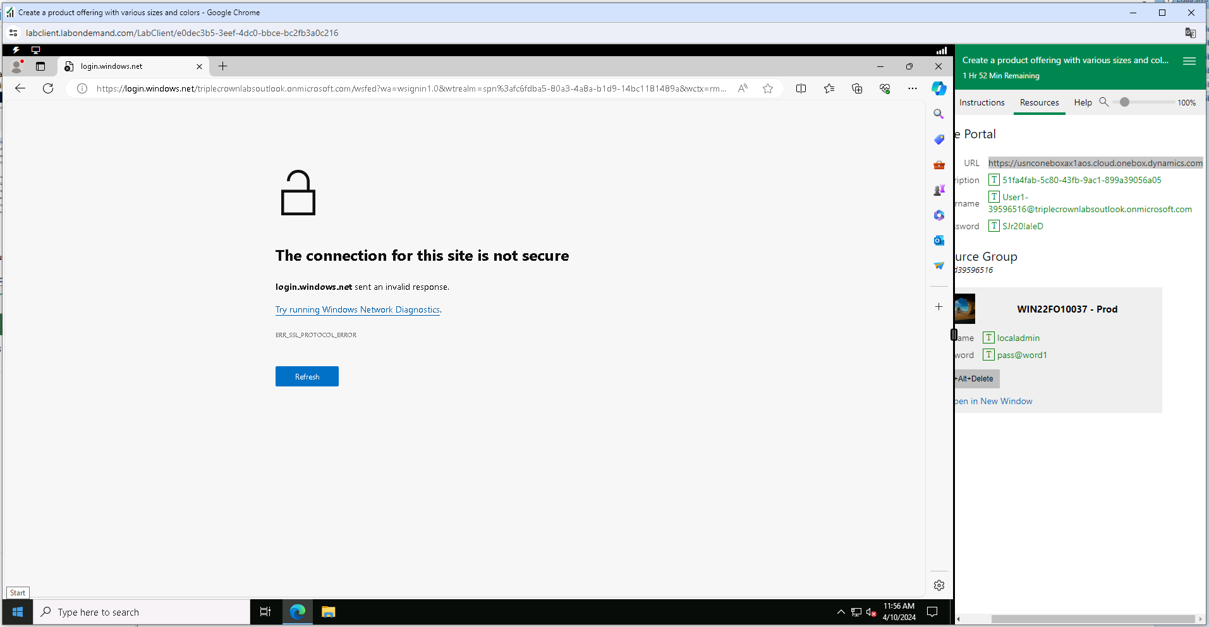Viewport: 1209px width, 627px height.
Task: Open Edge sidebar Search
Action: tap(939, 114)
